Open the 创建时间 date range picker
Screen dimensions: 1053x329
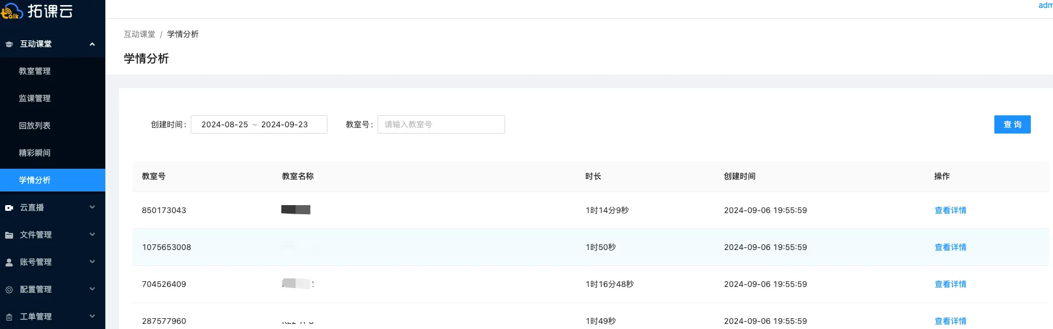point(259,124)
